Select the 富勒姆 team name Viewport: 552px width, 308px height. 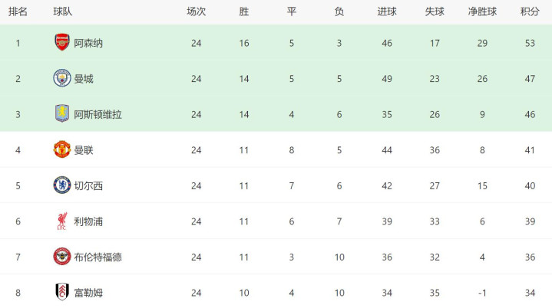tap(88, 293)
